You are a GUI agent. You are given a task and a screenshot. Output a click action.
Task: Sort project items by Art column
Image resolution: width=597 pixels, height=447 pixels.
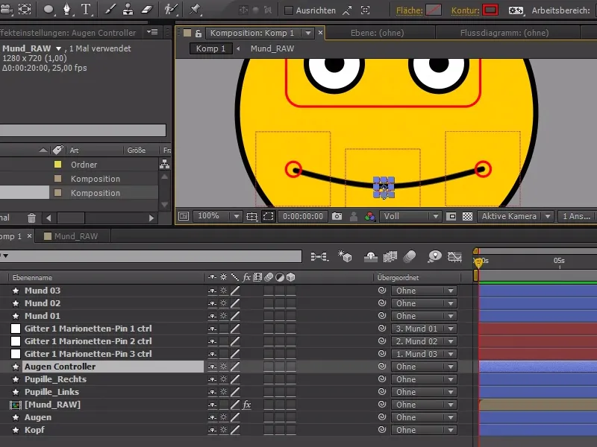coord(74,150)
